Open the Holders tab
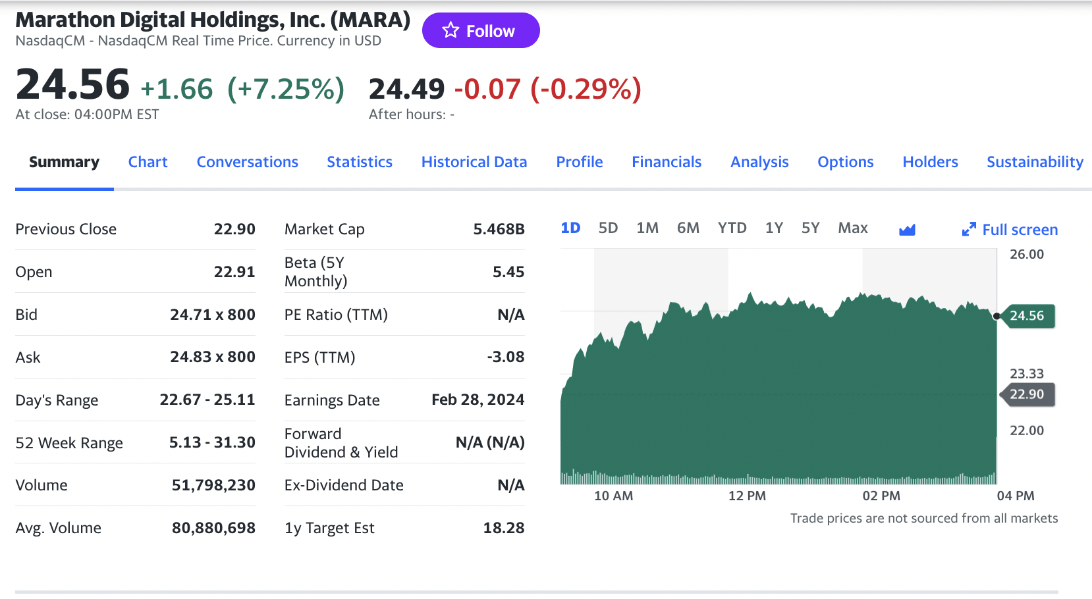1092x599 pixels. tap(930, 162)
